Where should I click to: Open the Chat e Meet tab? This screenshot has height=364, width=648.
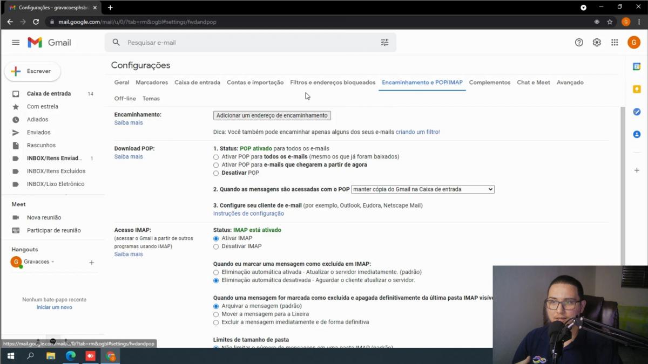(x=534, y=83)
